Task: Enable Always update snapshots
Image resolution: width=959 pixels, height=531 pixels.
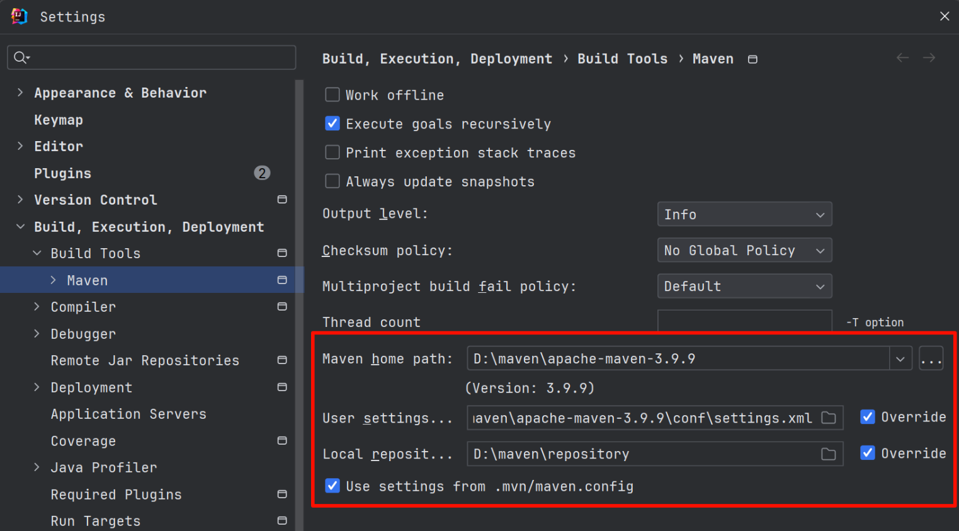Action: click(332, 181)
